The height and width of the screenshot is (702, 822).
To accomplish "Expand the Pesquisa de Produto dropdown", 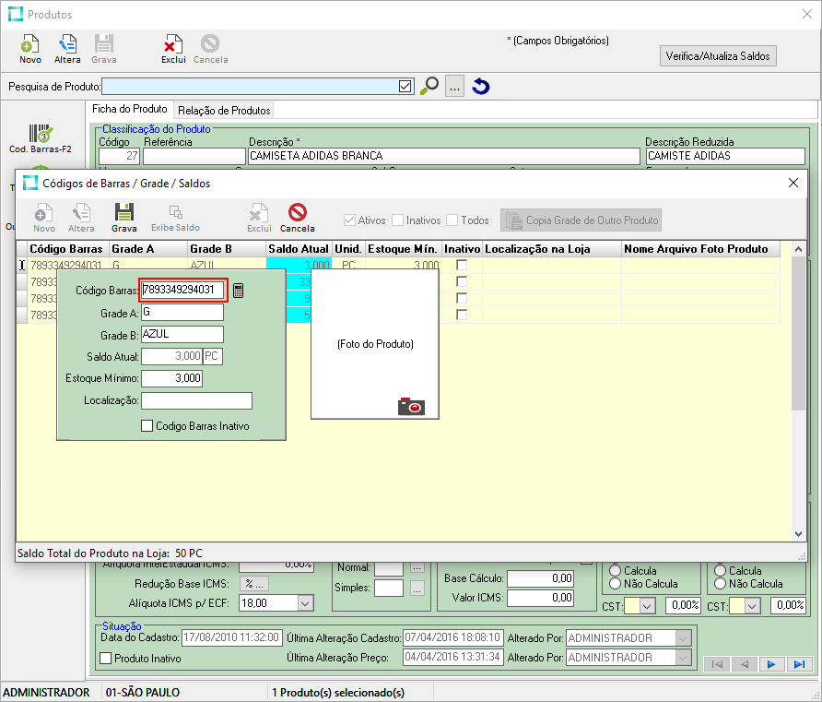I will 405,86.
